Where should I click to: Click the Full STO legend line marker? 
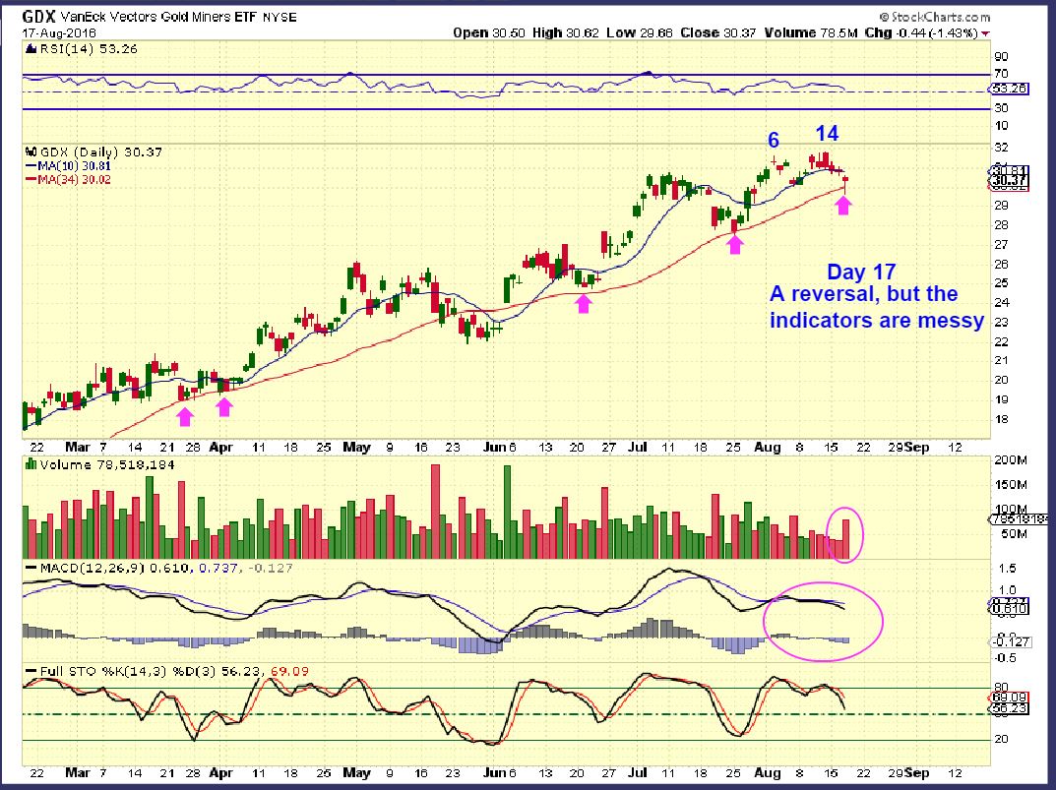(31, 672)
